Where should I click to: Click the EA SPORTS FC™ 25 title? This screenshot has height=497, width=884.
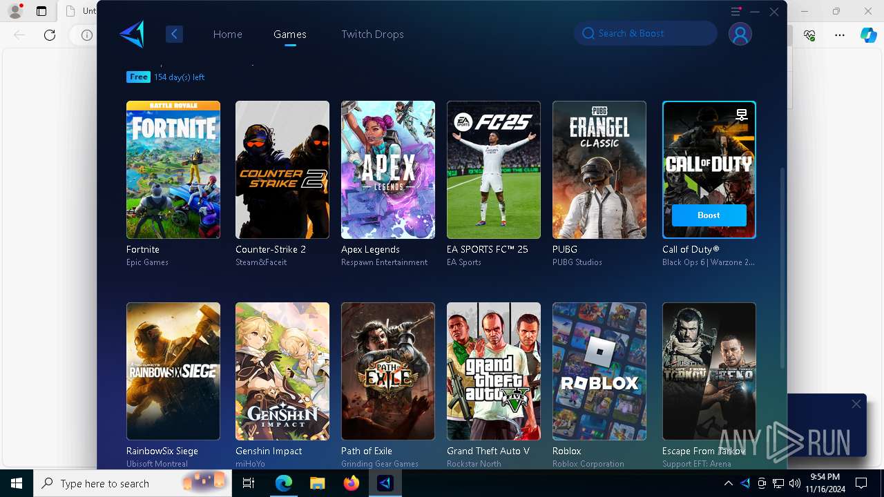488,249
